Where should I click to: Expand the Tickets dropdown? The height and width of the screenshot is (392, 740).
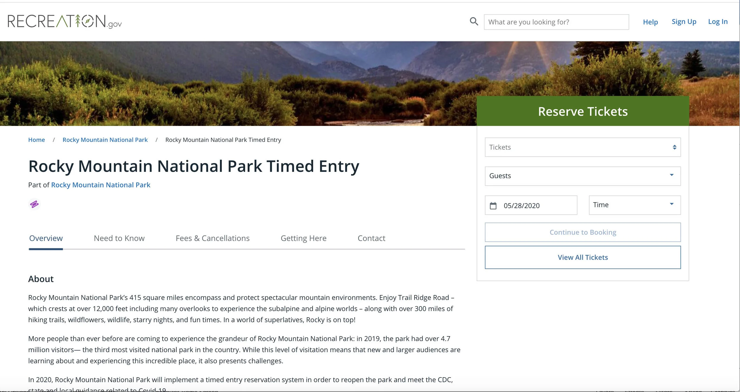[x=583, y=147]
